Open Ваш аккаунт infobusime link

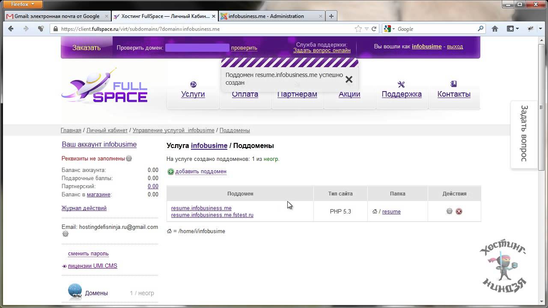click(x=99, y=145)
